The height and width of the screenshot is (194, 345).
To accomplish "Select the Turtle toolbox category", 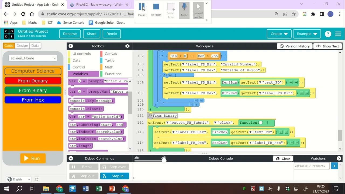I will coord(109,60).
